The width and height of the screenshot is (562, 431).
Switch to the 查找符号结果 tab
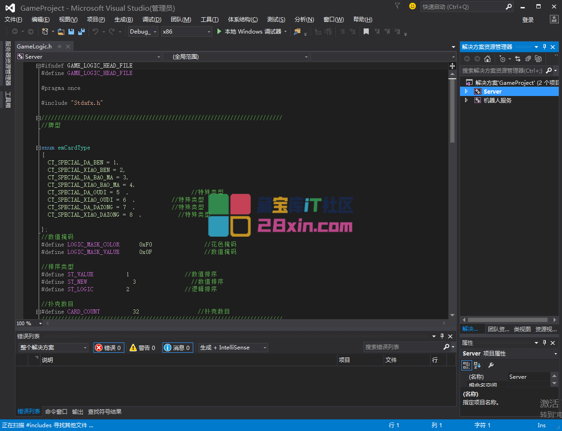105,411
